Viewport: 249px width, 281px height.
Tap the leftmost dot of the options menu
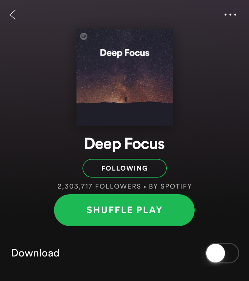226,15
